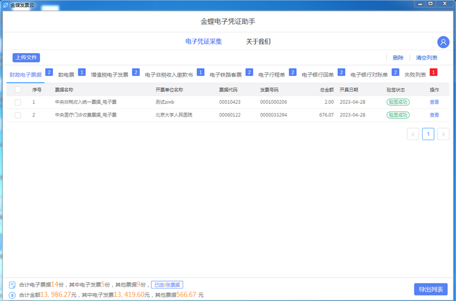This screenshot has height=301, width=456.
Task: Click 查看 for 北京大学人民医院 row
Action: point(434,115)
